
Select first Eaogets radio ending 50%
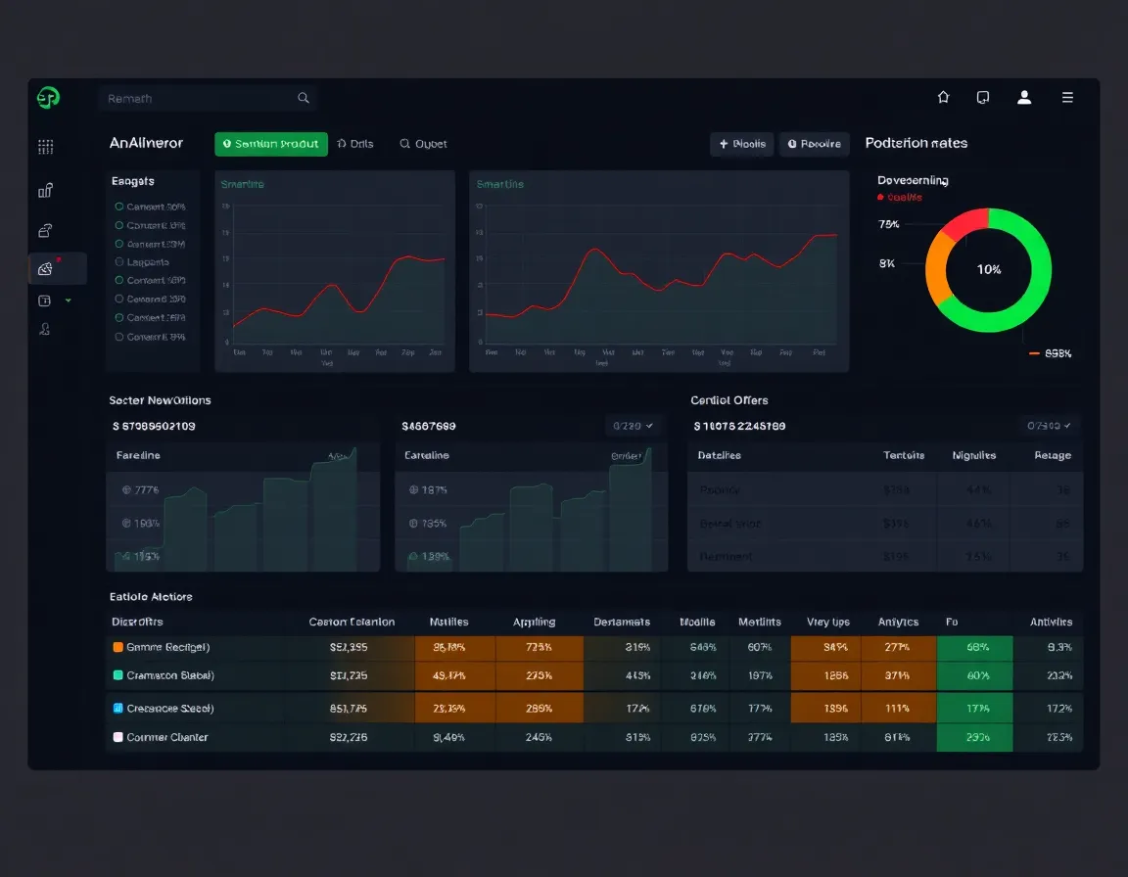[119, 207]
